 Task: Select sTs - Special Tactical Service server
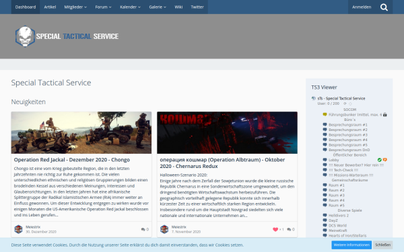[x=341, y=98]
